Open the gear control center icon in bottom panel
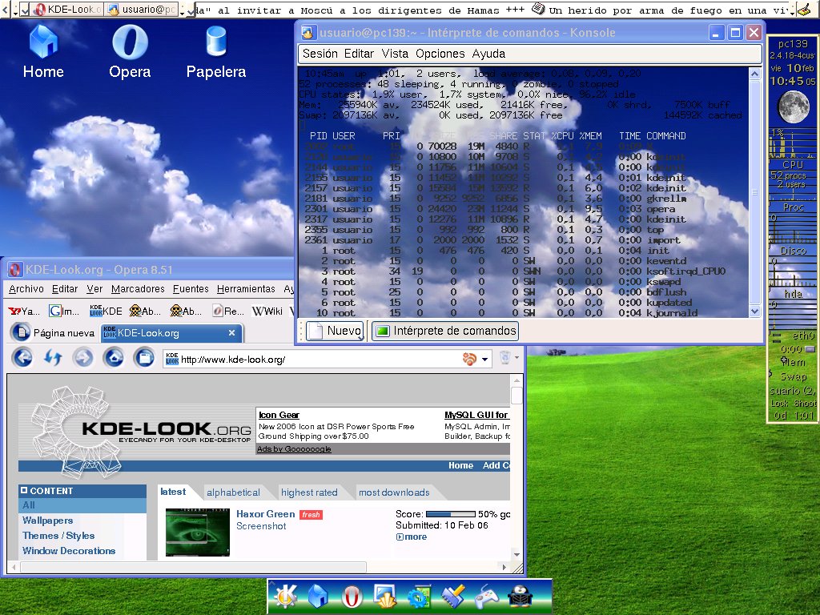Image resolution: width=820 pixels, height=615 pixels. click(x=420, y=597)
